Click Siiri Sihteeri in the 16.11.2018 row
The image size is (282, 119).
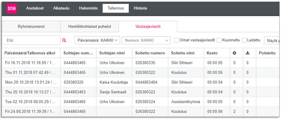(x=182, y=63)
